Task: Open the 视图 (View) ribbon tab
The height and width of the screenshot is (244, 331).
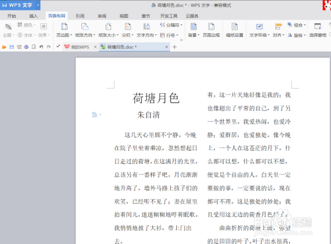Action: pos(124,16)
